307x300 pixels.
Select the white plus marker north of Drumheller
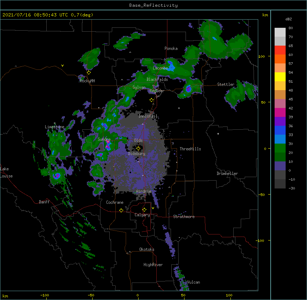[x=218, y=134]
